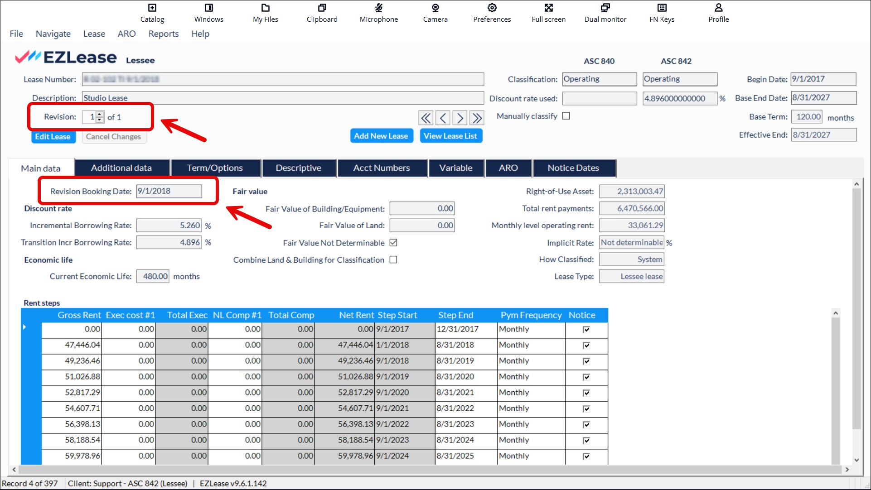Click the Description field
Screen dimensions: 871x490
tap(283, 98)
